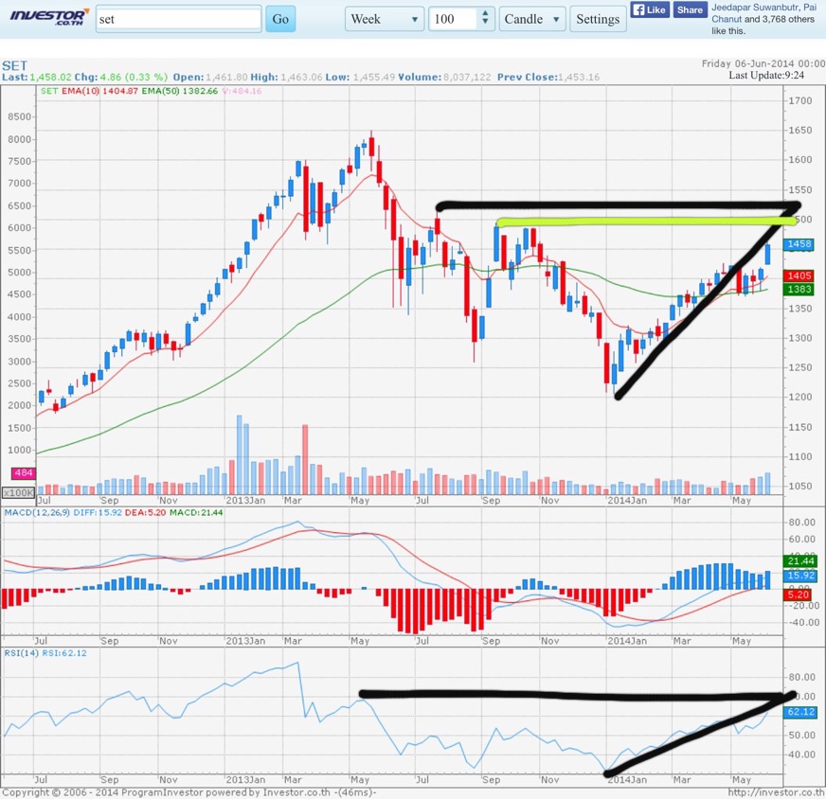Click the http://investor.co.th footer link
The height and width of the screenshot is (799, 826).
(x=777, y=792)
